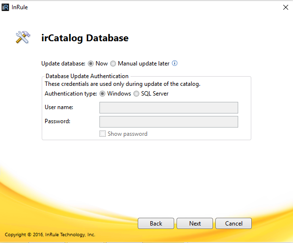The height and width of the screenshot is (243, 293).
Task: Click the InRule title bar text
Action: point(20,7)
